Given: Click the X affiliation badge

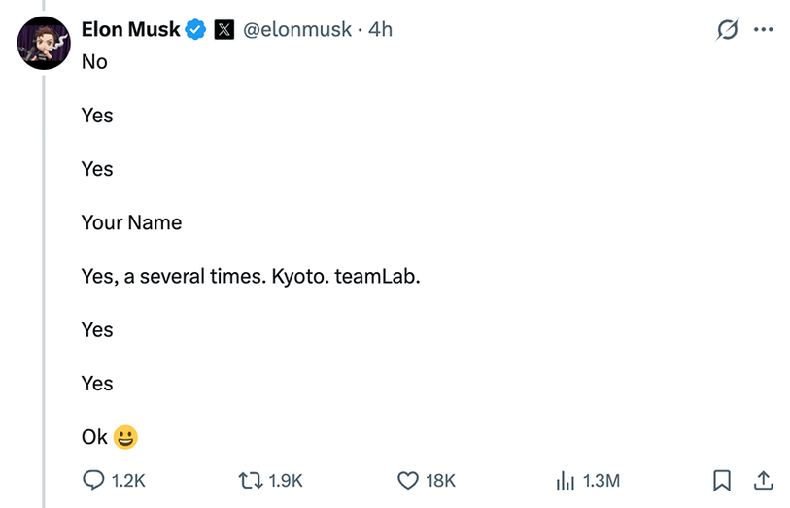Looking at the screenshot, I should (224, 30).
